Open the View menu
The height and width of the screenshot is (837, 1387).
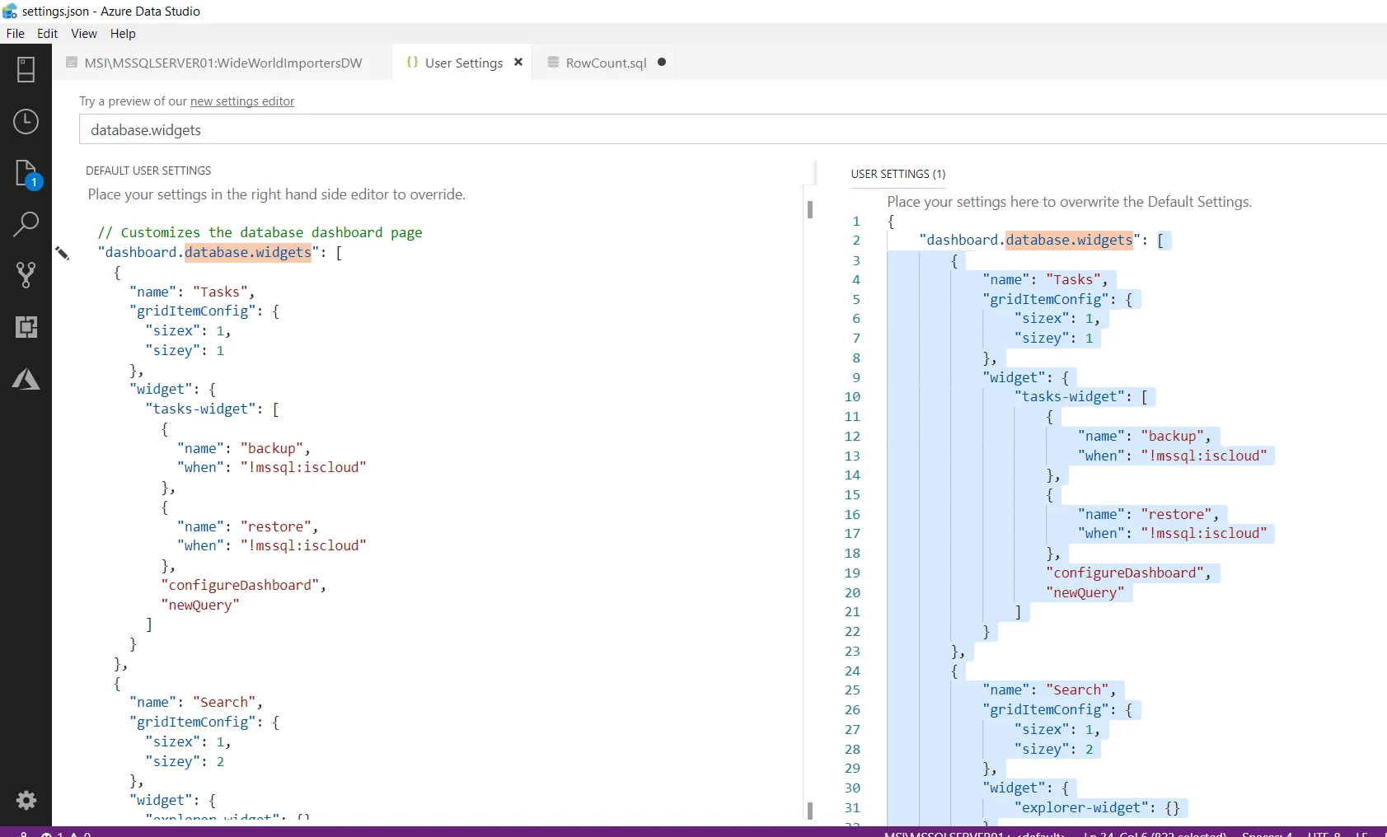tap(84, 34)
